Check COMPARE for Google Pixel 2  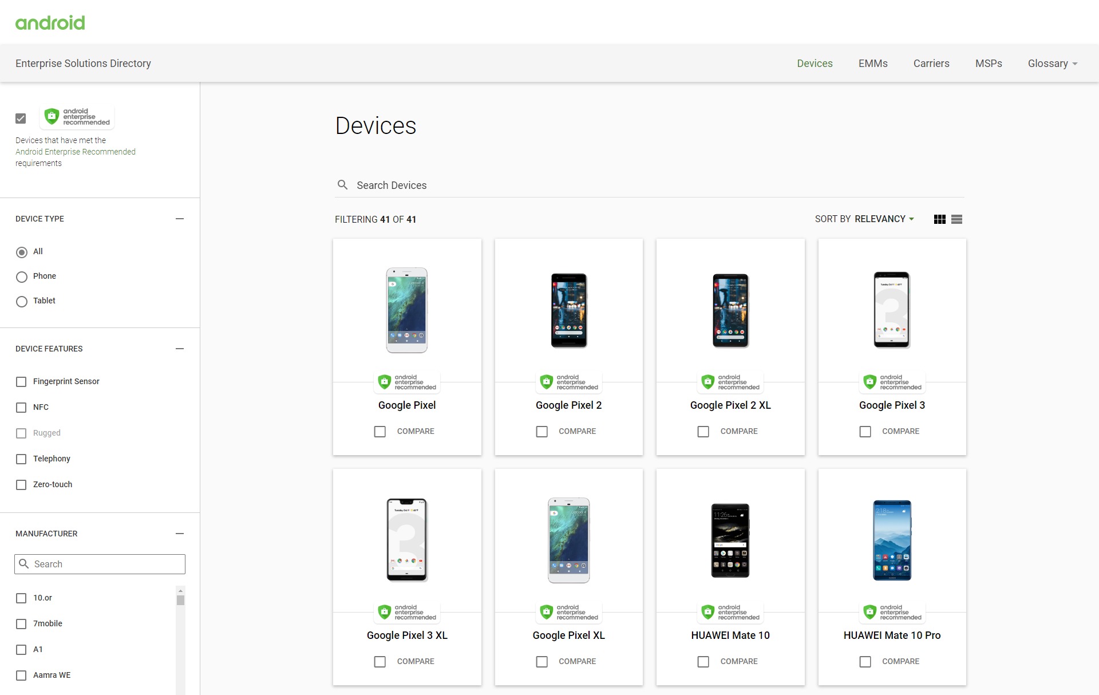541,431
